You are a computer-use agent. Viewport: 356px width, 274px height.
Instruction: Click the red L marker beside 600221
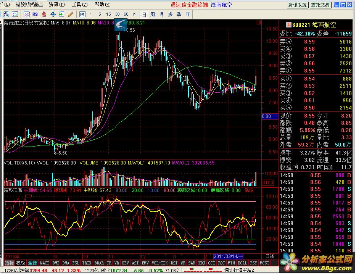[288, 25]
